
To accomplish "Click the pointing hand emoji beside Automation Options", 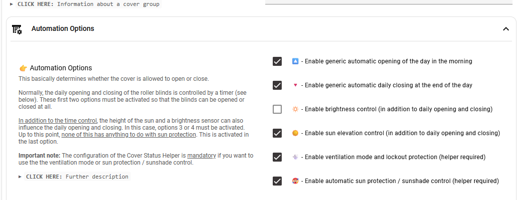I will coord(23,68).
